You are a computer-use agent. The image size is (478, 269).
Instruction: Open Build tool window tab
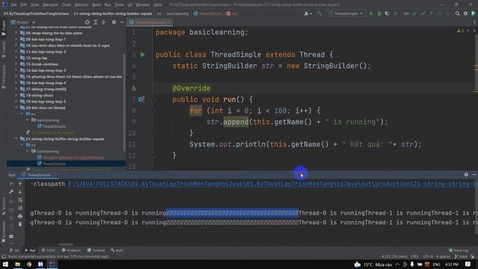point(117,250)
